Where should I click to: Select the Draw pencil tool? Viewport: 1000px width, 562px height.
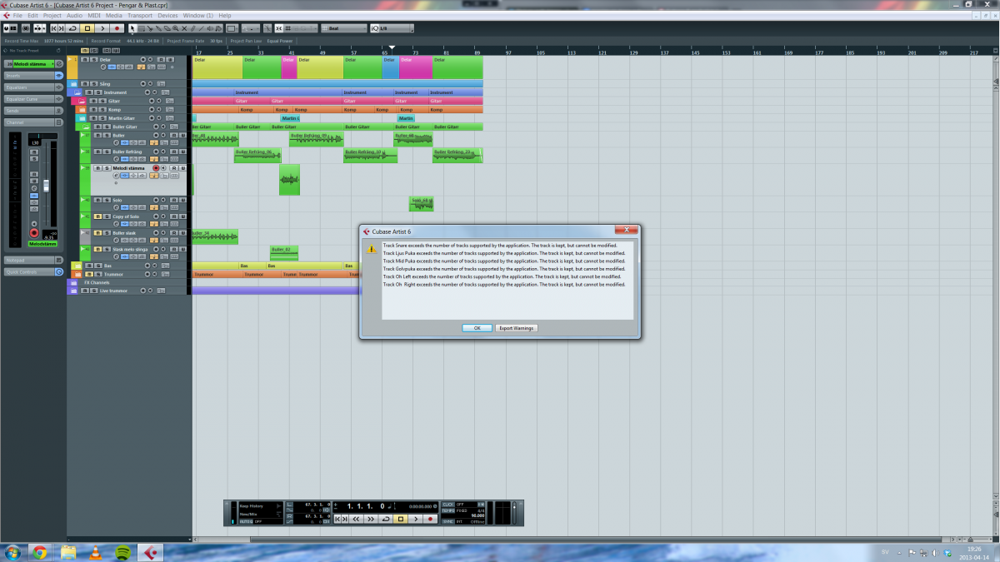(x=192, y=28)
